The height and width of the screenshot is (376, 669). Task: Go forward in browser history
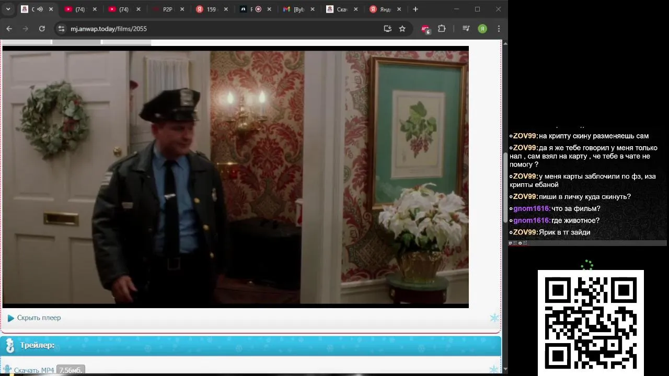tap(25, 29)
